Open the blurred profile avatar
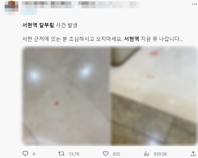This screenshot has height=158, width=198. (12, 6)
